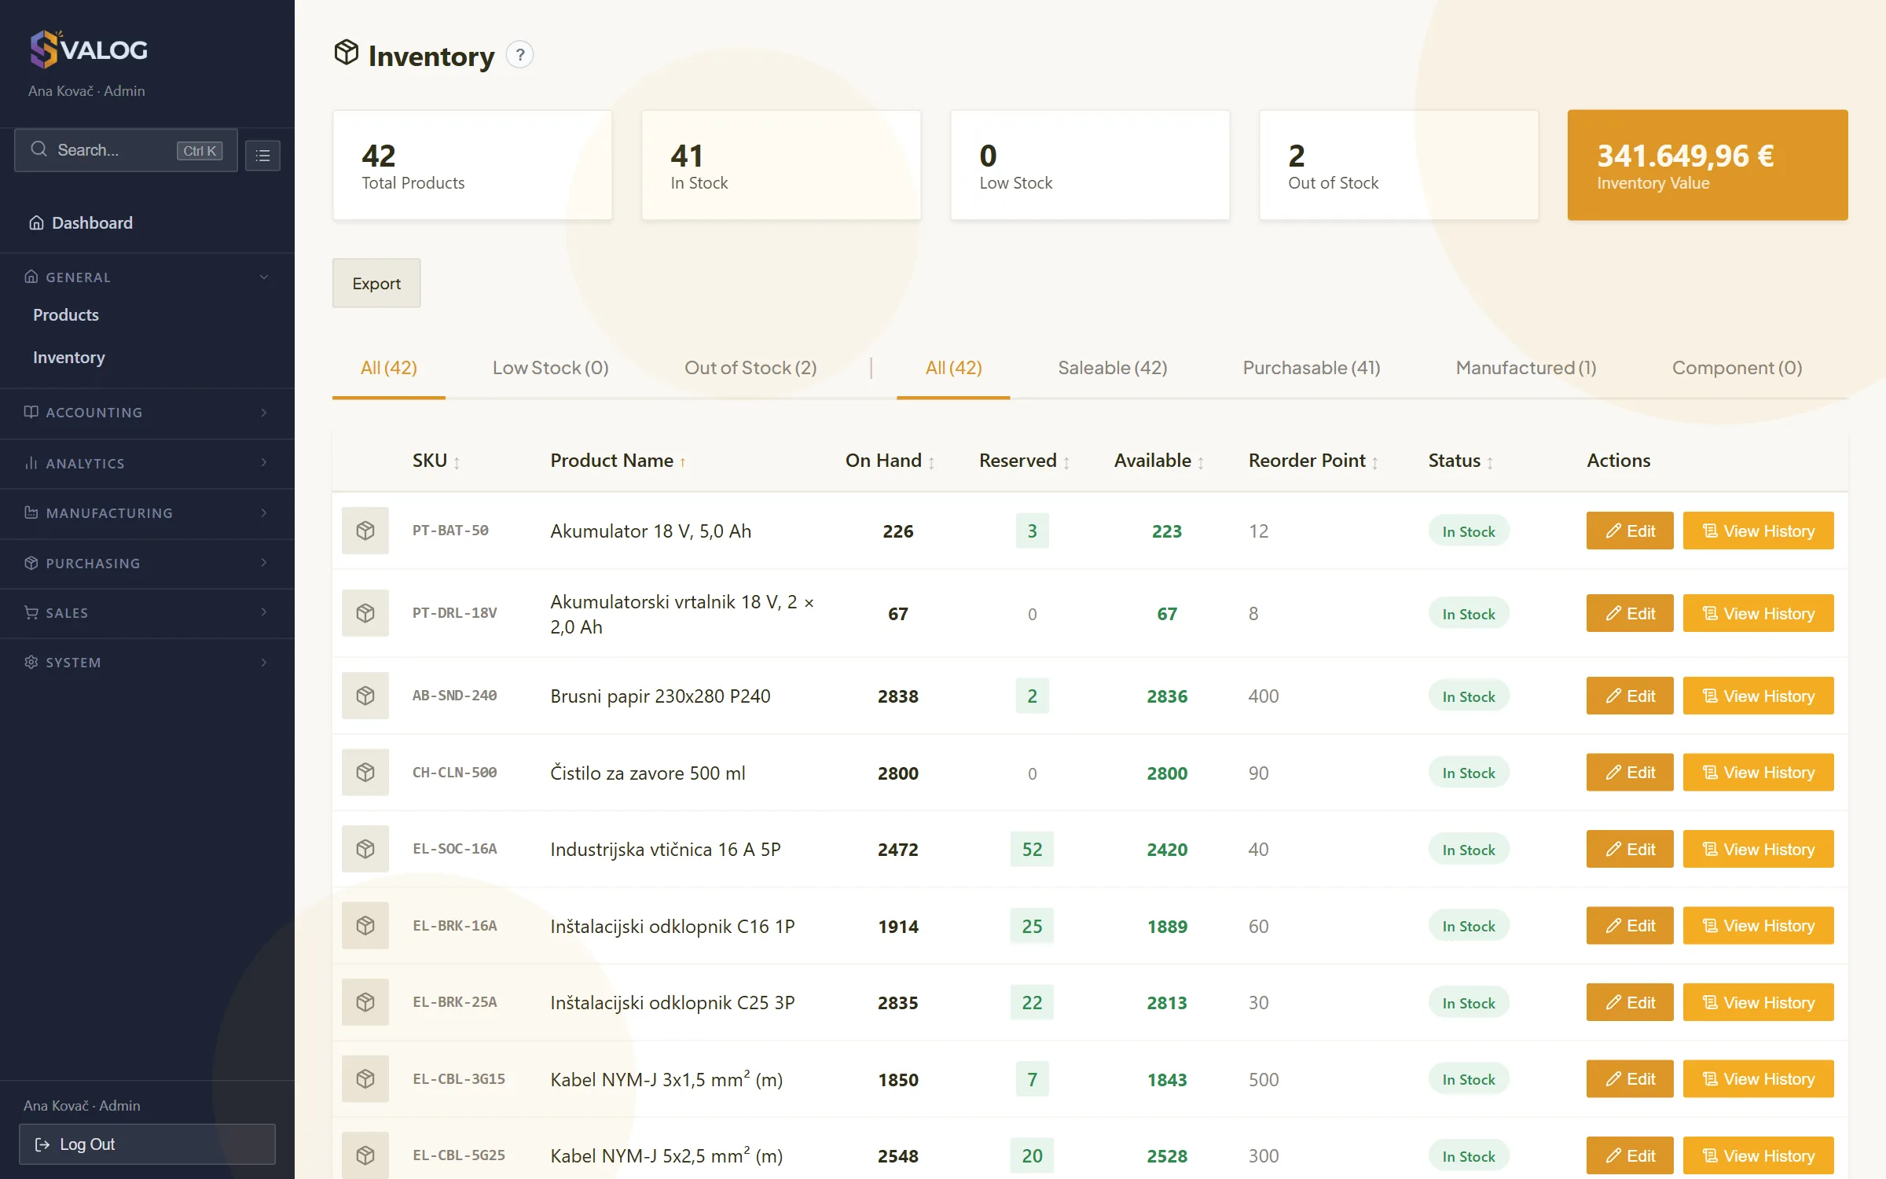The height and width of the screenshot is (1179, 1886).
Task: Switch to the Low Stock (0) tab
Action: (x=551, y=368)
